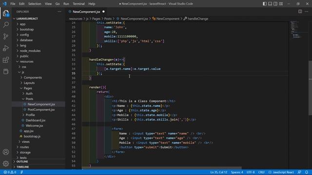Open the Terminal menu
Screen dimensions: 312x175
[x=78, y=4]
